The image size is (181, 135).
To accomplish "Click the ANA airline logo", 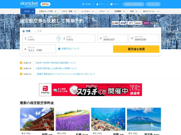I will 123,23.
